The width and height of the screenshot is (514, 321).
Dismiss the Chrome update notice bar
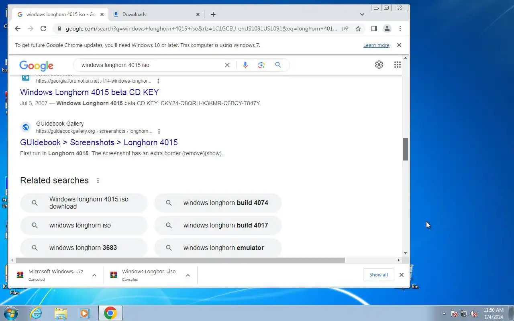coord(399,45)
